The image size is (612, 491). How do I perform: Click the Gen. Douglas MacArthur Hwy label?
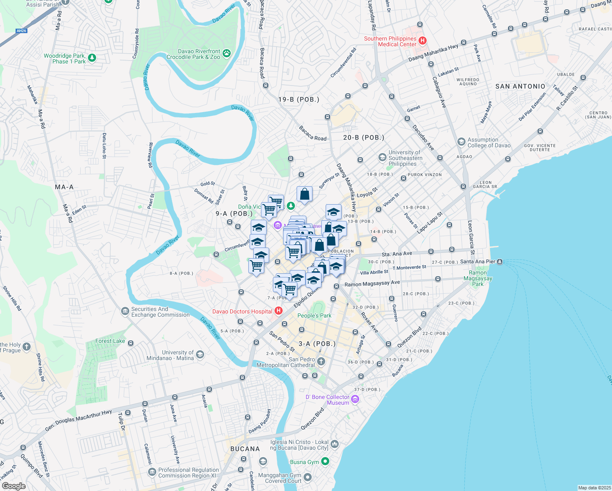pyautogui.click(x=78, y=420)
